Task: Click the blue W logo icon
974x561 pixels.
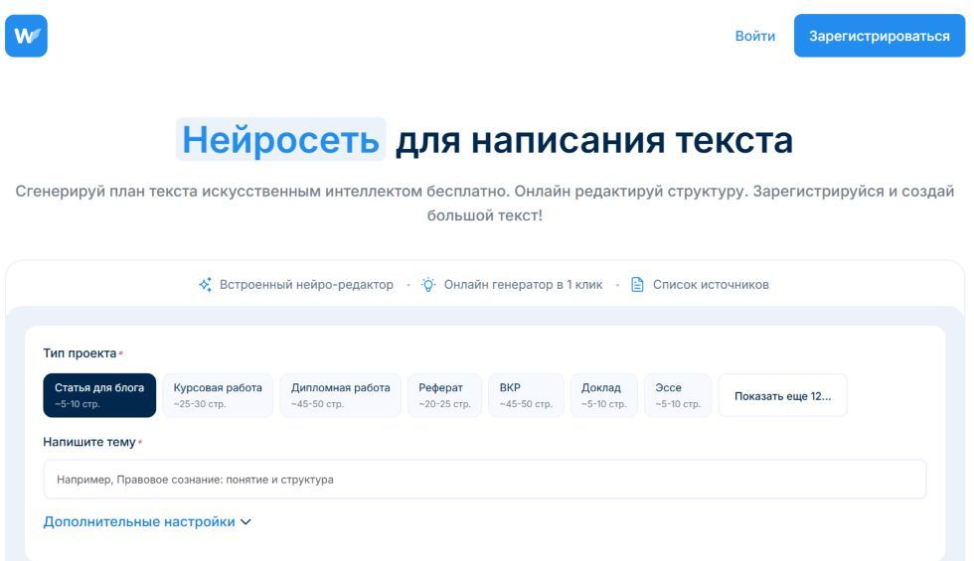Action: pyautogui.click(x=26, y=36)
